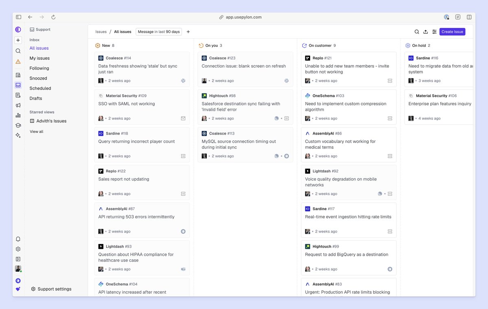This screenshot has width=488, height=309.
Task: Open 'Custom vocabulary not working' issue
Action: pos(348,145)
